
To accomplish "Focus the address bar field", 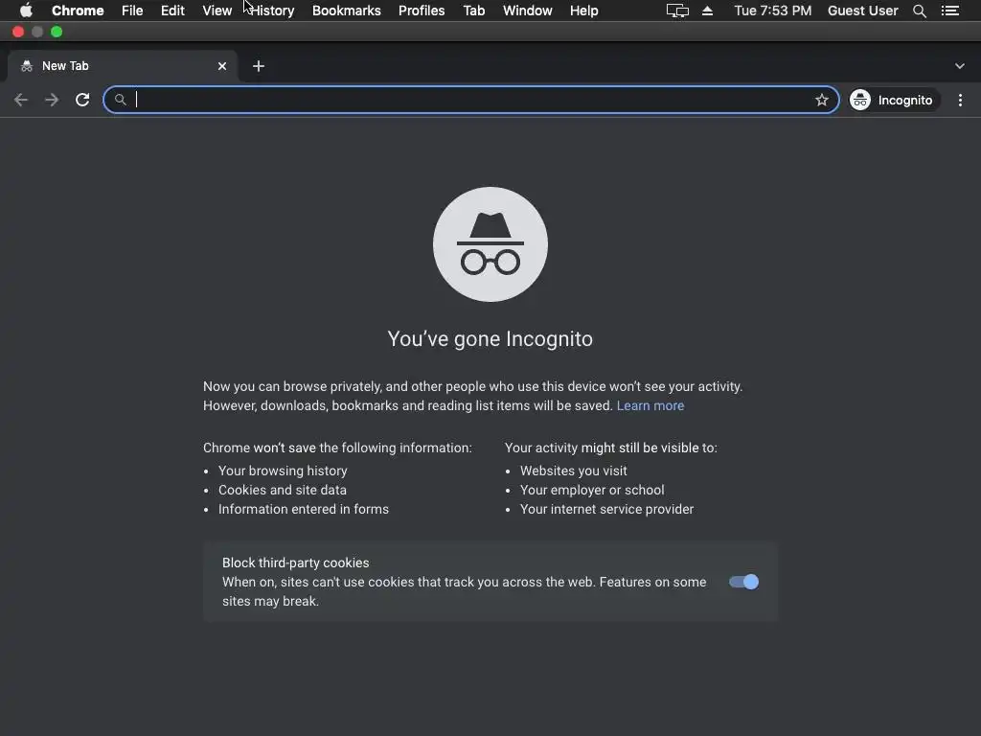I will tap(471, 100).
